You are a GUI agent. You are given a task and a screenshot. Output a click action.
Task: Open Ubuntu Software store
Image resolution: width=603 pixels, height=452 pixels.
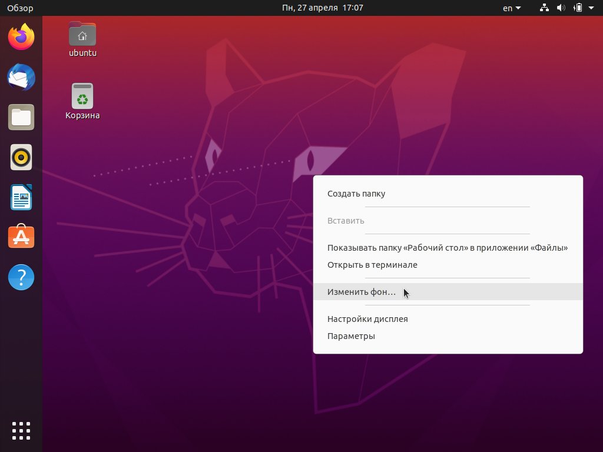pos(21,237)
